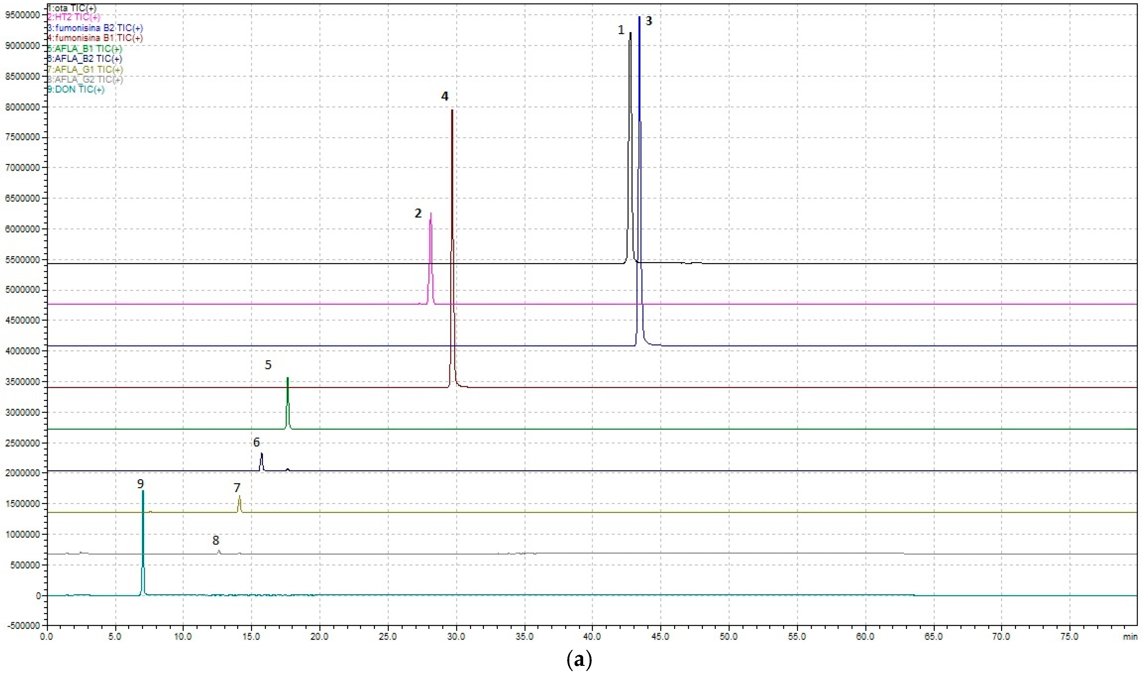Click the olive 'AFLA_G1 TIC(+)' legend label
The width and height of the screenshot is (1142, 676).
click(85, 69)
